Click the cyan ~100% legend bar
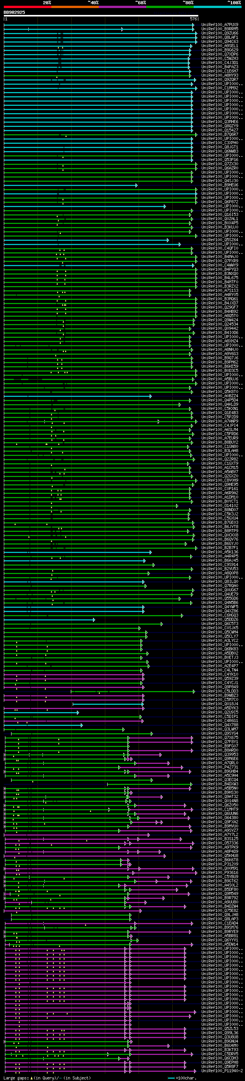 pos(217,7)
